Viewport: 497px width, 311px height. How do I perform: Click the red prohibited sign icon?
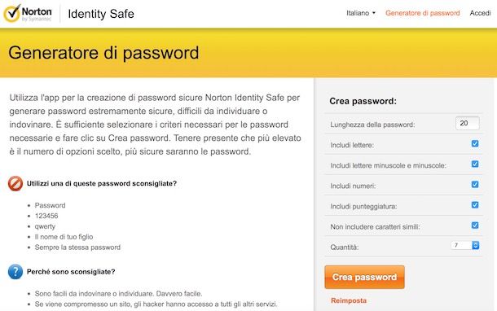coord(15,184)
